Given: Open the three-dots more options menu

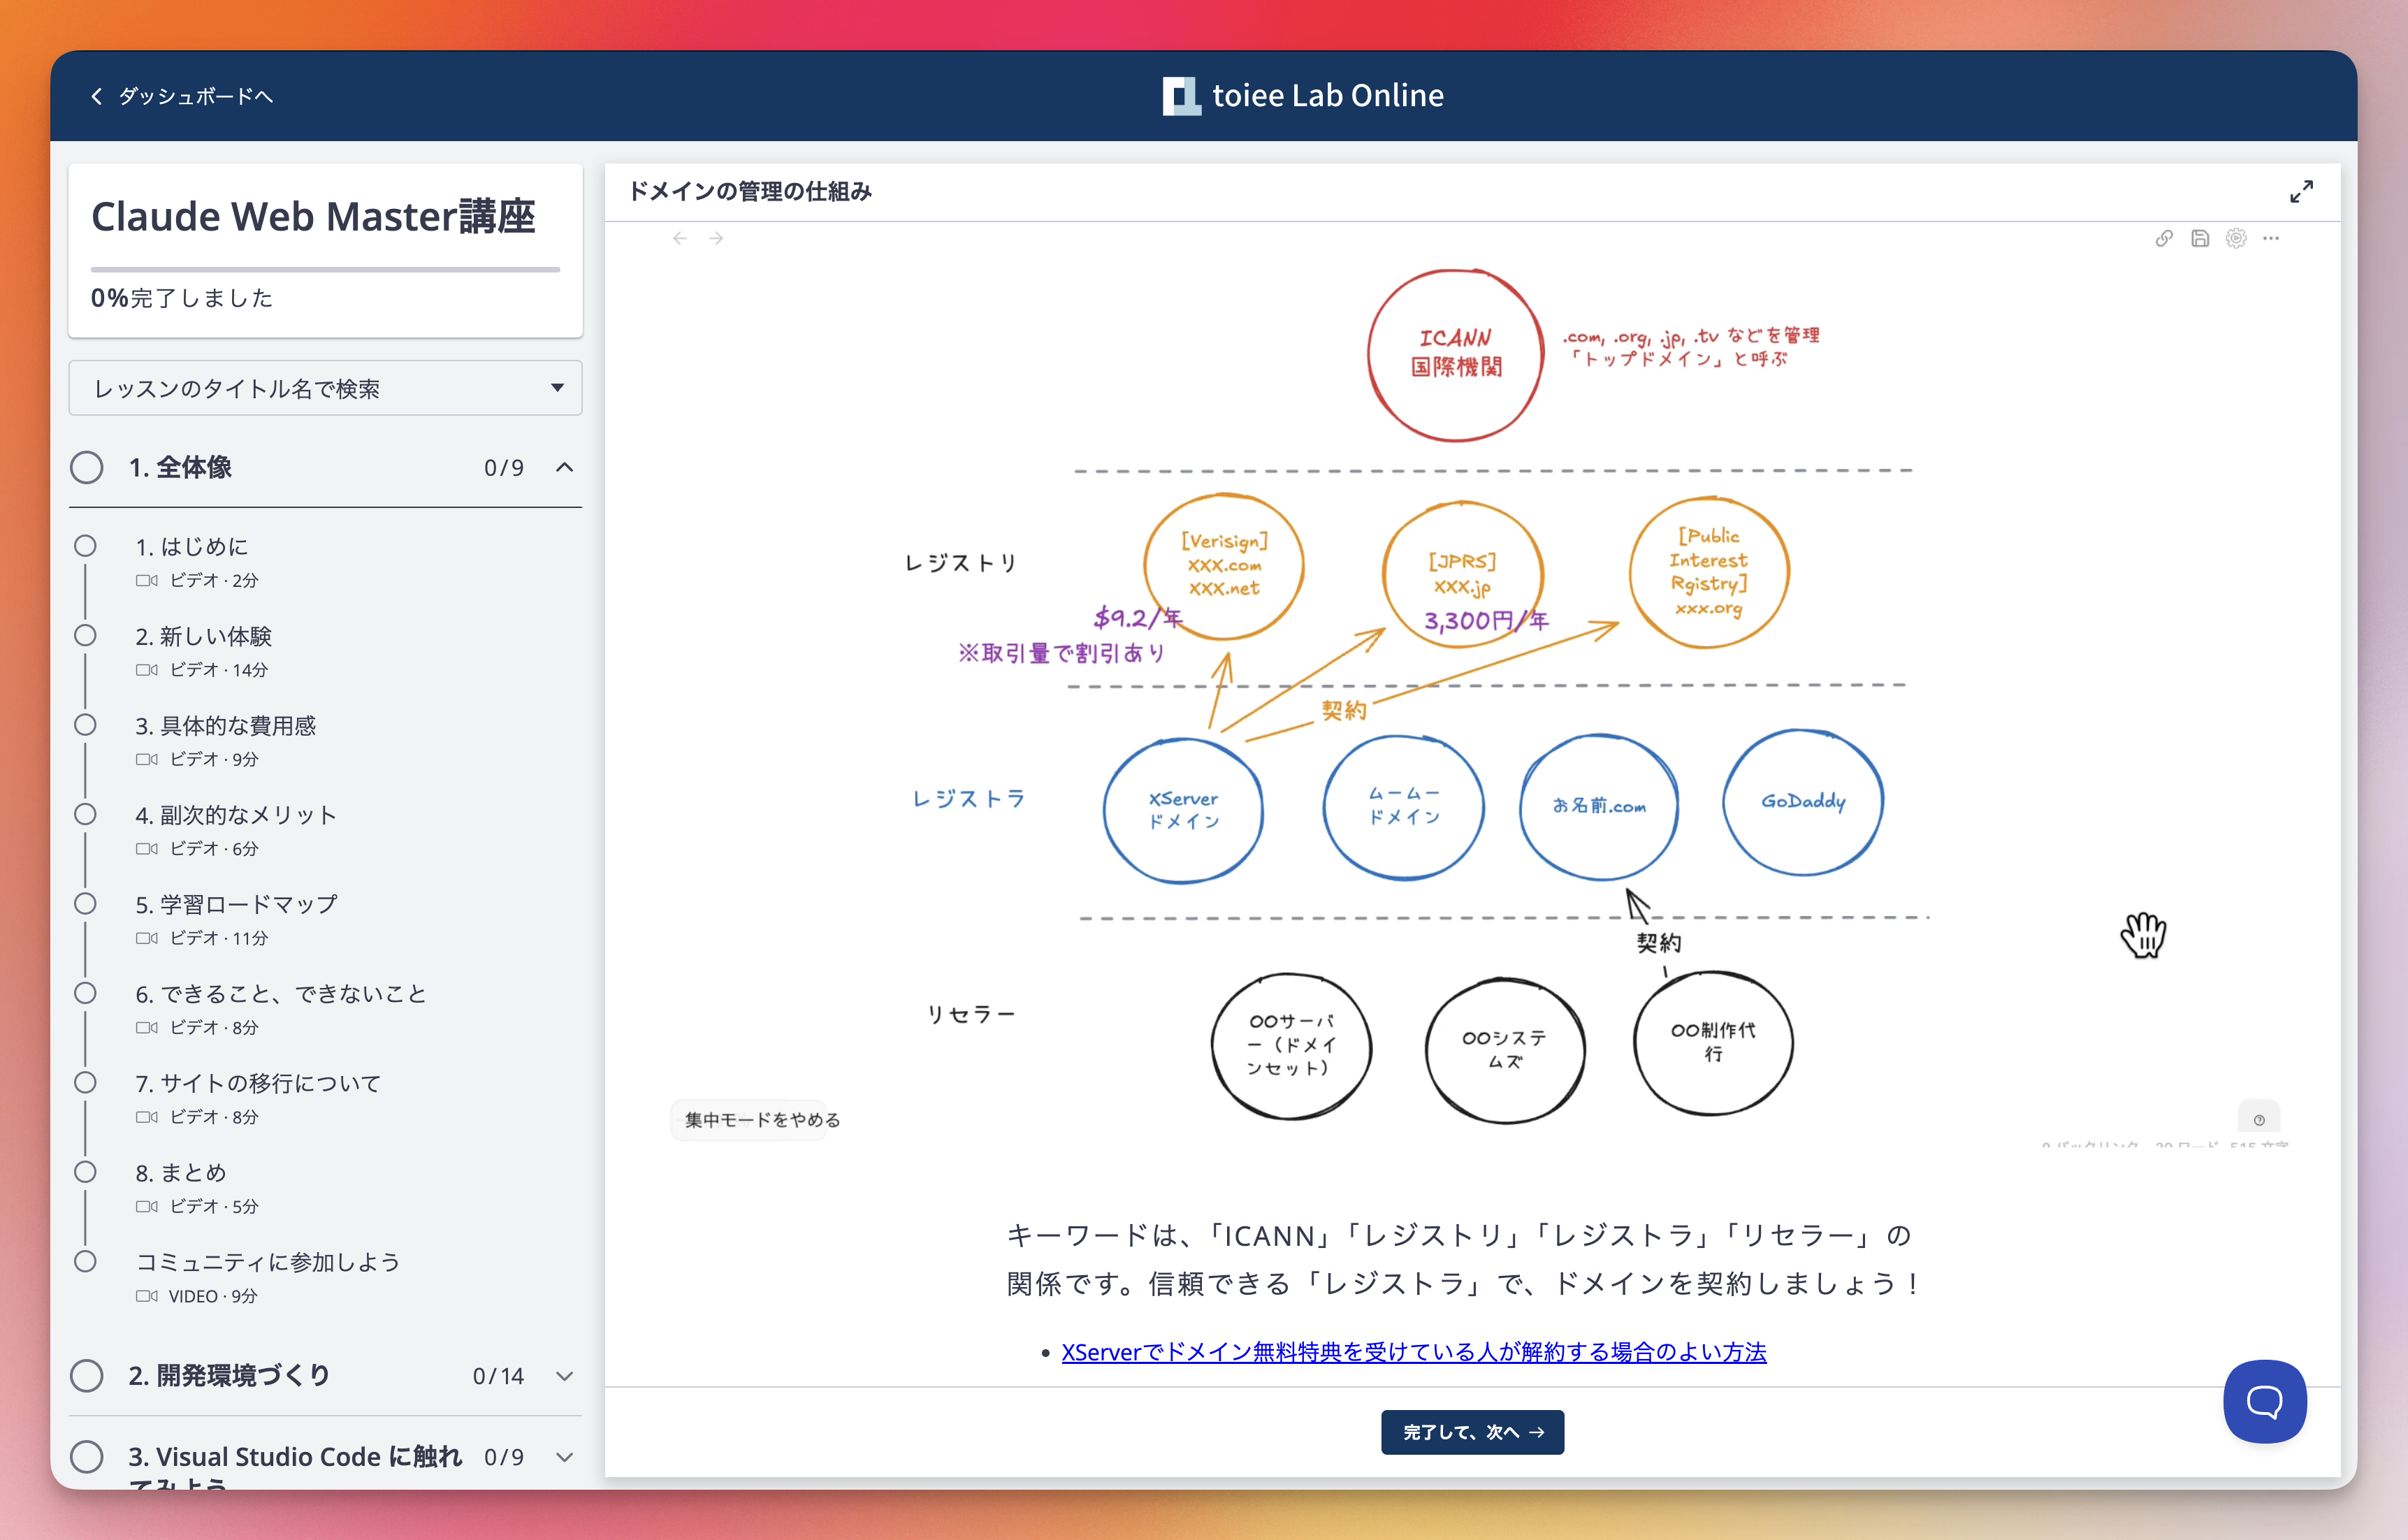Looking at the screenshot, I should (x=2271, y=238).
